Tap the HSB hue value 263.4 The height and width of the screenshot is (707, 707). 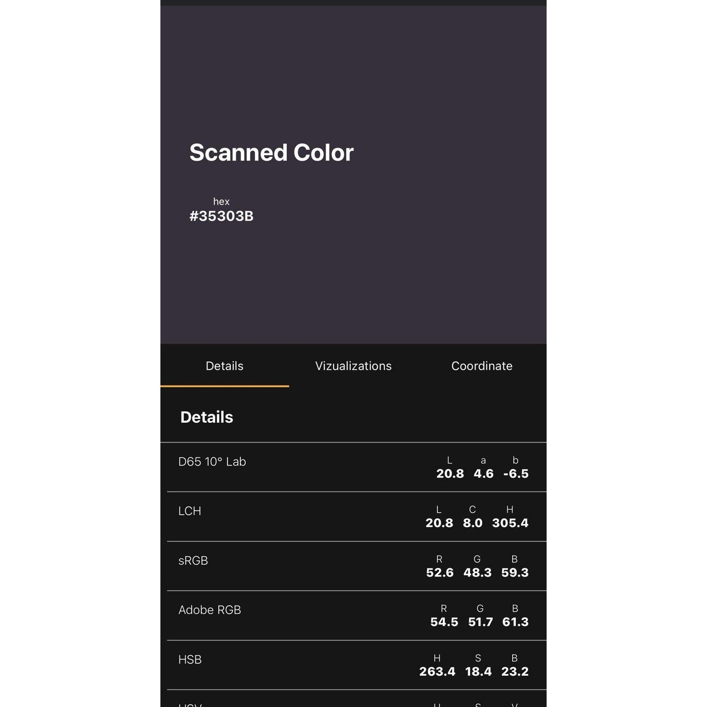(x=437, y=671)
